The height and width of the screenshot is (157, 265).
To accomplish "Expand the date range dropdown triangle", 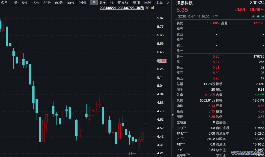I will [x=147, y=8].
